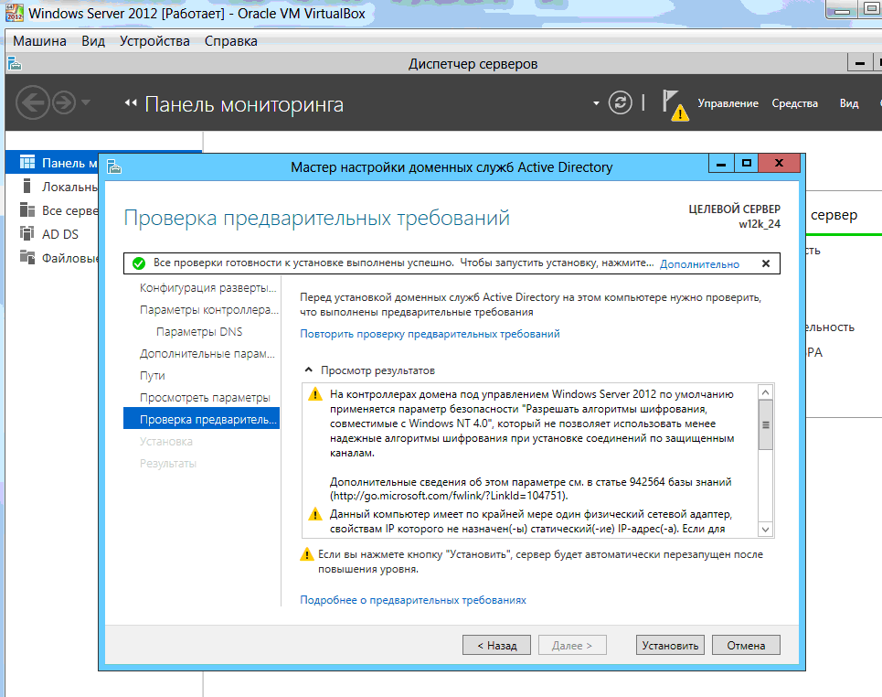Image resolution: width=882 pixels, height=697 pixels.
Task: Maximize the Active Directory wizard window
Action: pyautogui.click(x=747, y=163)
